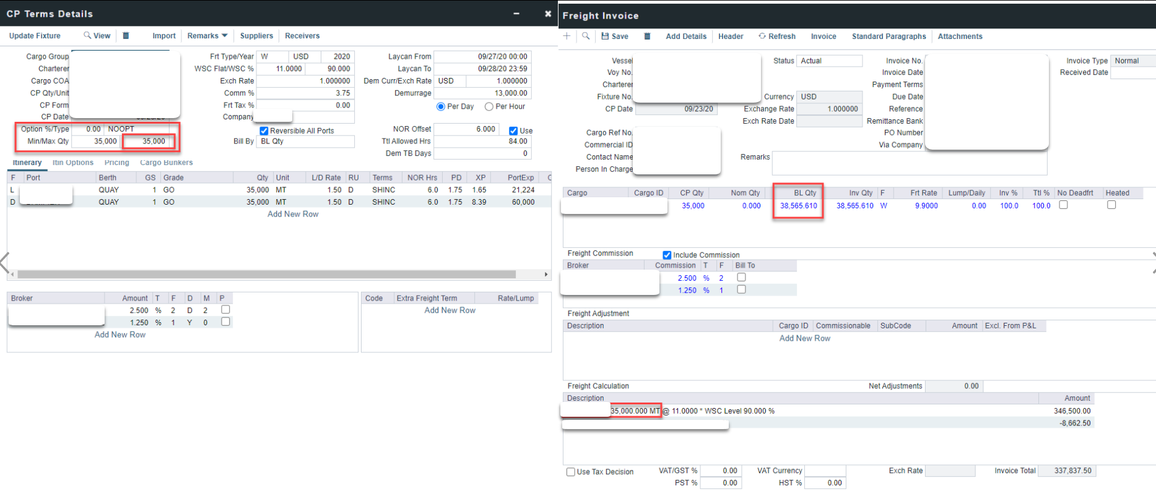The width and height of the screenshot is (1156, 499).
Task: Open the Bill By field showing BL Qty
Action: 305,142
